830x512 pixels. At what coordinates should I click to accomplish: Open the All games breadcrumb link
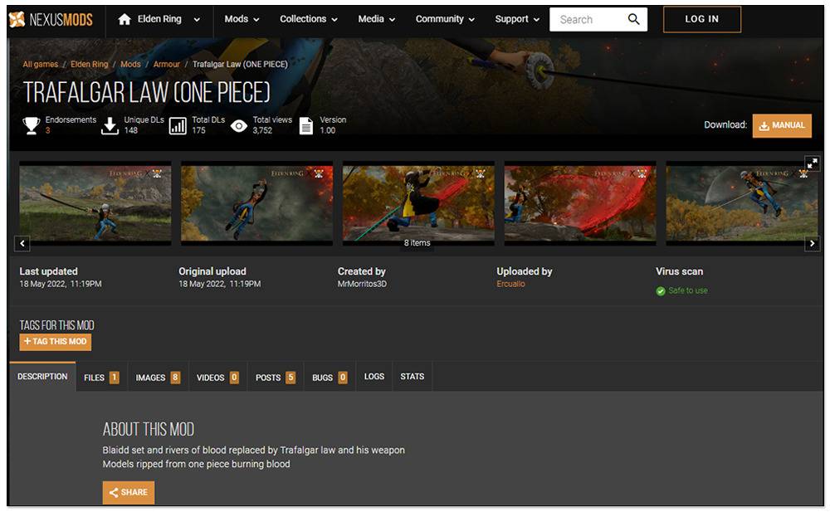pos(40,64)
